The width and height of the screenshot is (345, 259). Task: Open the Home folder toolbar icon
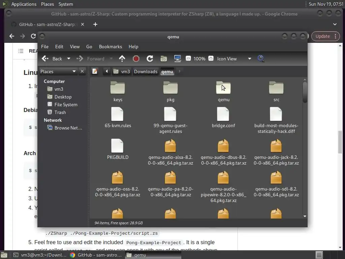[x=164, y=59]
